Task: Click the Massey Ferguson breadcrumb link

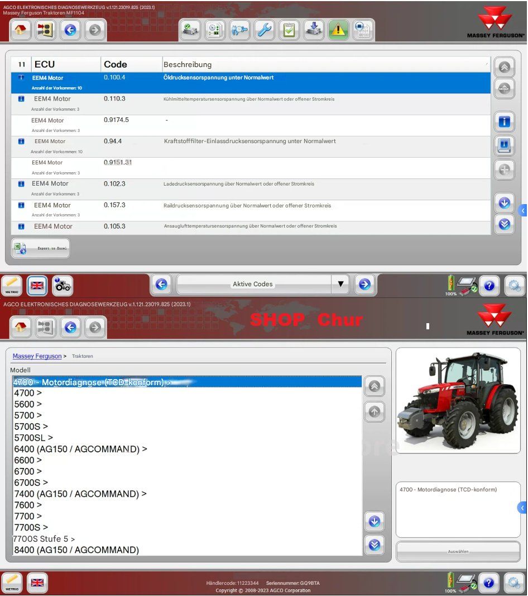Action: [x=37, y=356]
